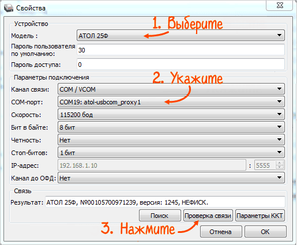This screenshot has height=245, width=297.
Task: Click the Четность label
Action: (26, 140)
